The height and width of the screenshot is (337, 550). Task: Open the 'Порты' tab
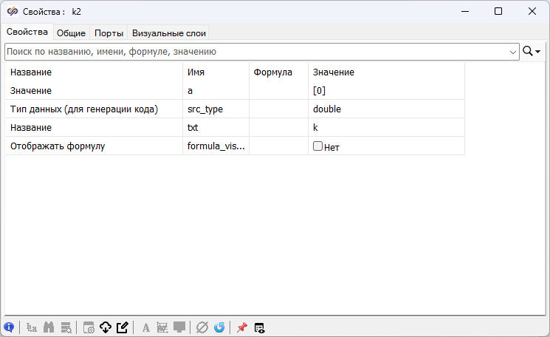click(x=109, y=33)
